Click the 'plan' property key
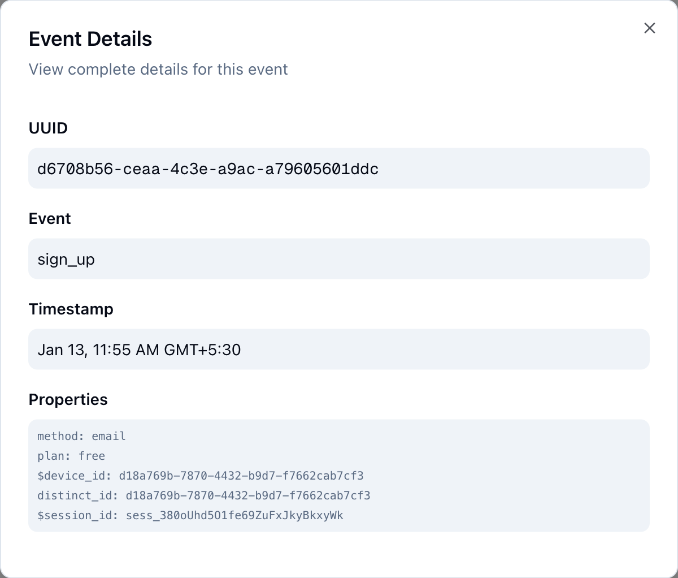Screen dimensions: 678x578 (53, 456)
